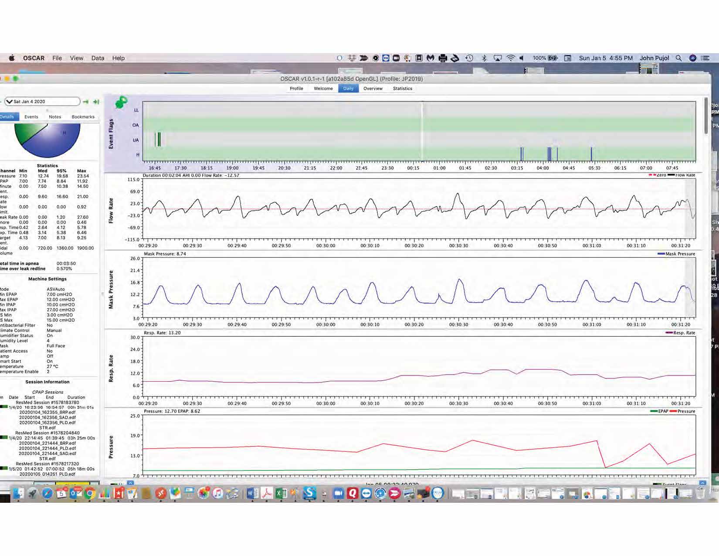Click the Flow Rate graph title label
Viewport: 719px width, 556px height.
pyautogui.click(x=111, y=211)
